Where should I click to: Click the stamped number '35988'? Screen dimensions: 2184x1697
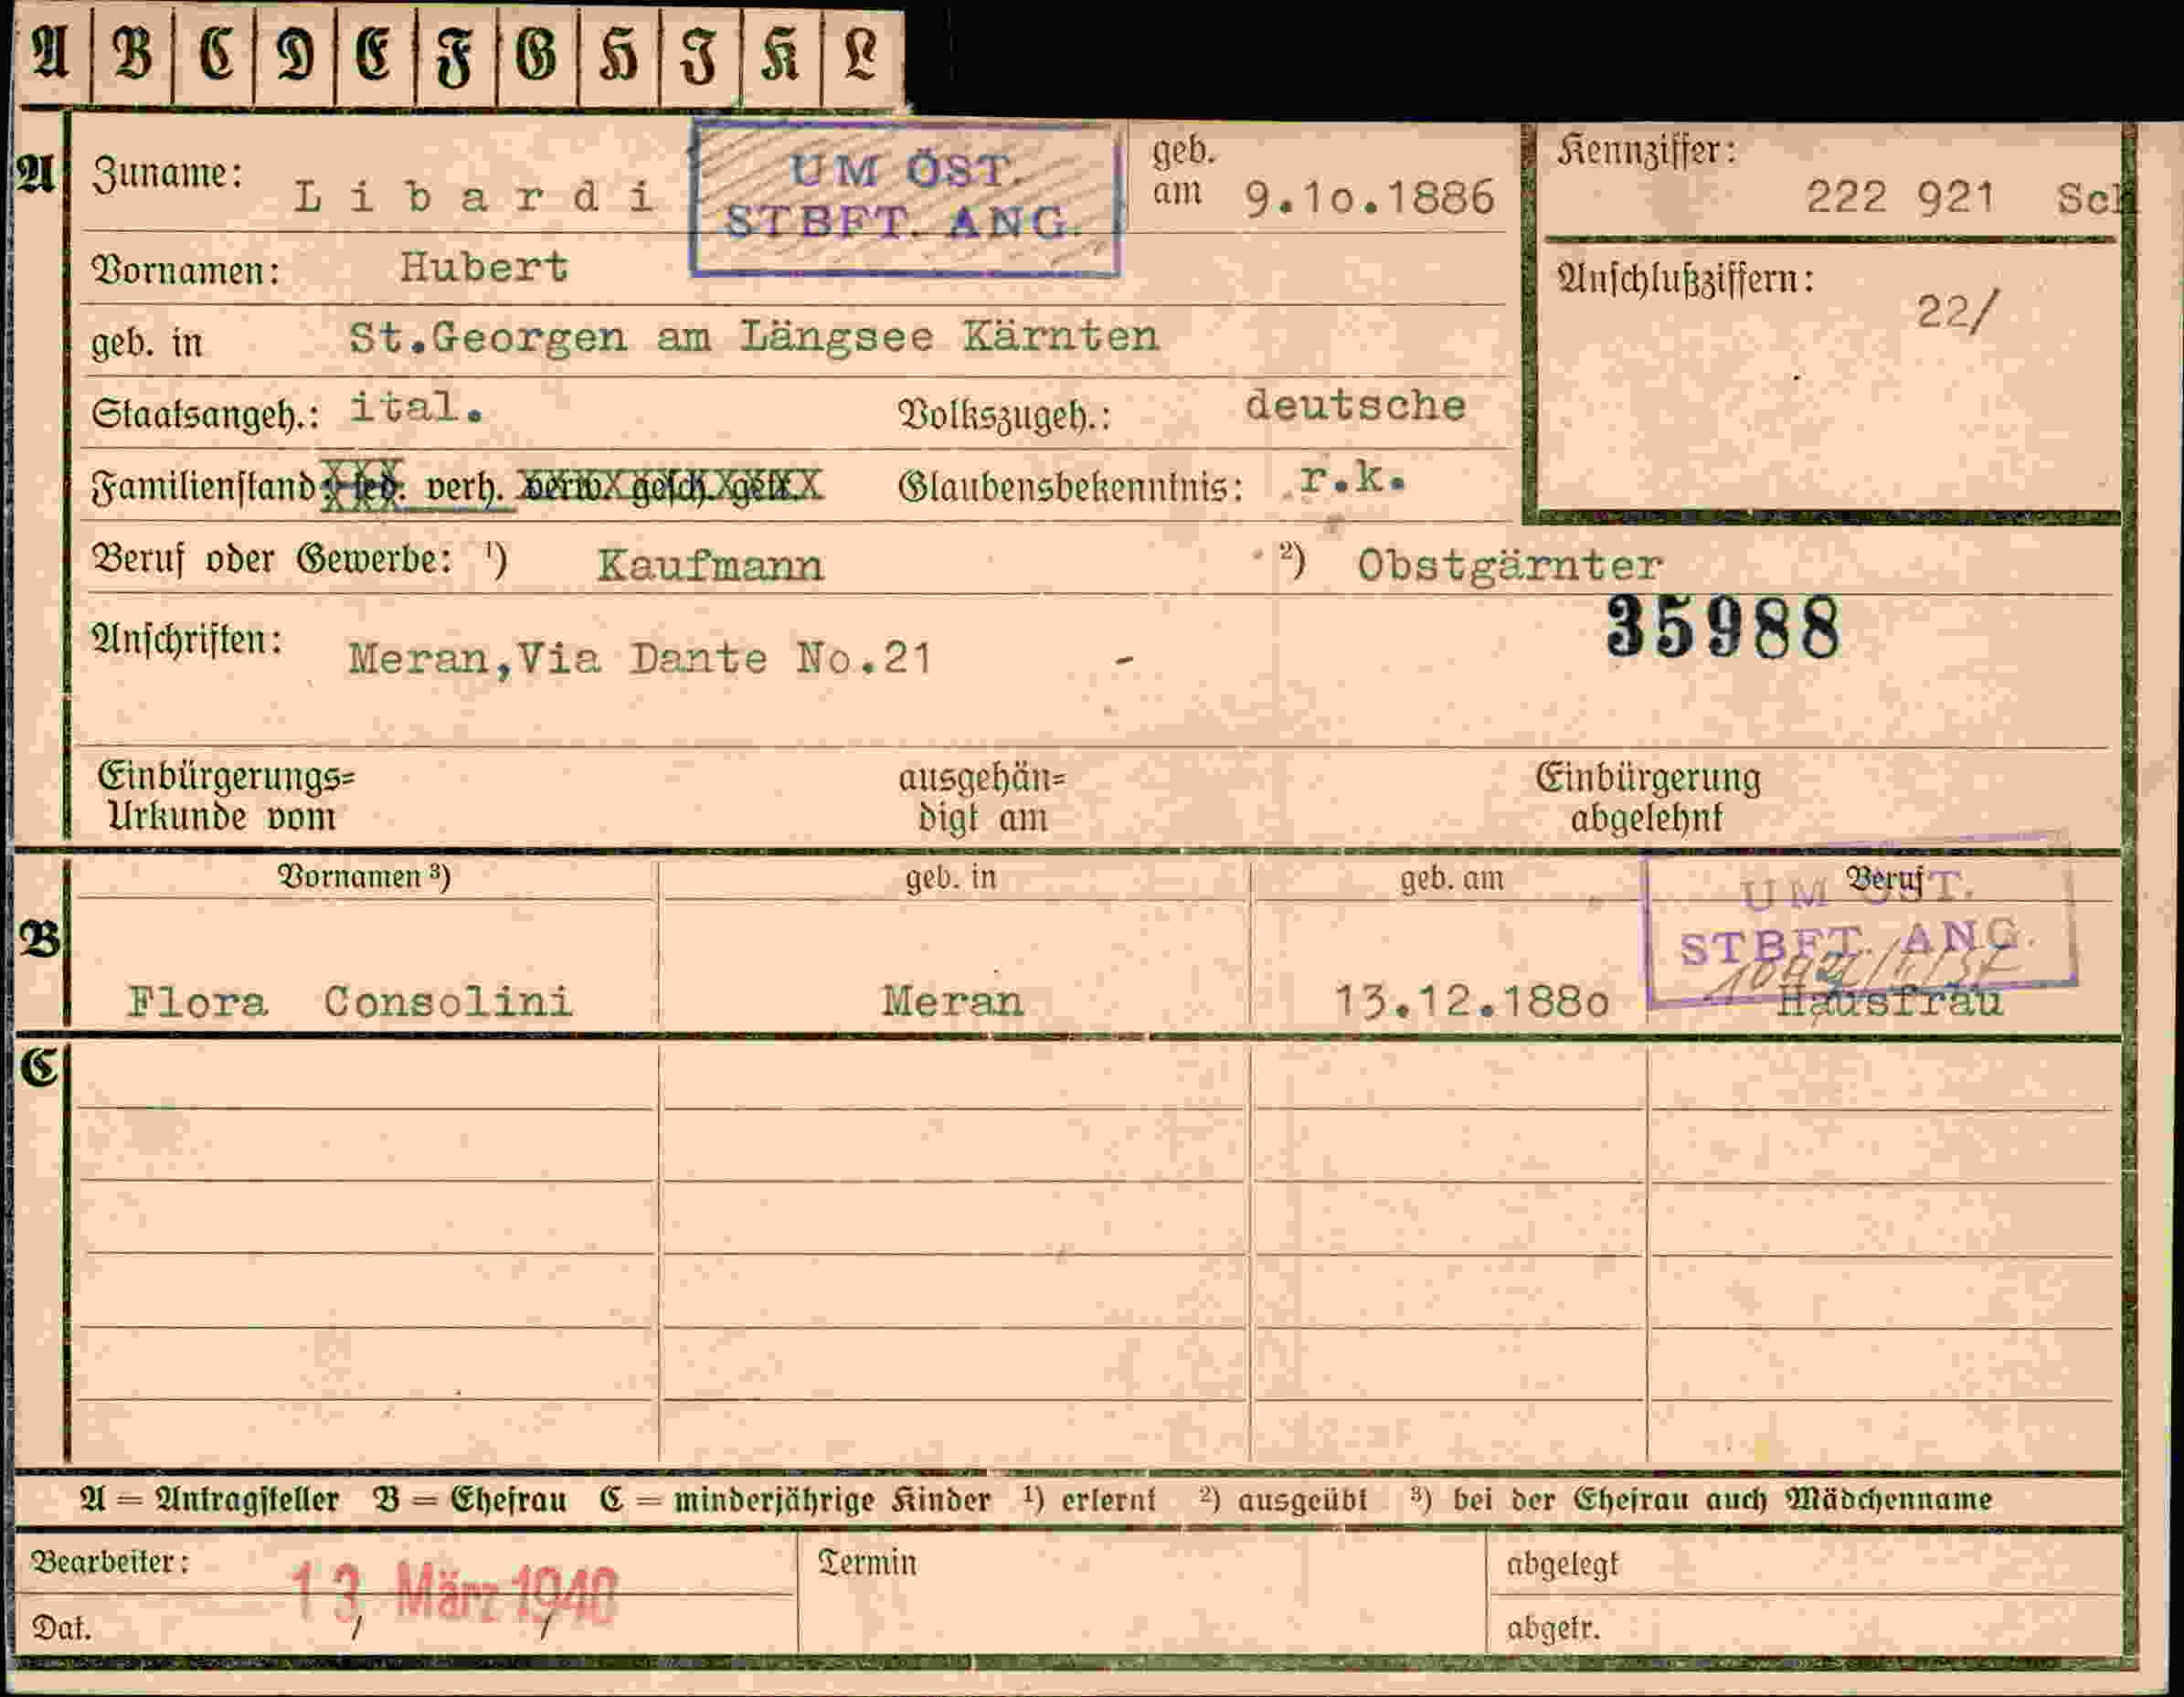1723,628
